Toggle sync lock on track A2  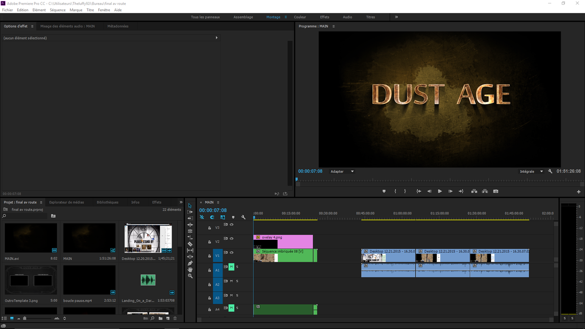226,281
